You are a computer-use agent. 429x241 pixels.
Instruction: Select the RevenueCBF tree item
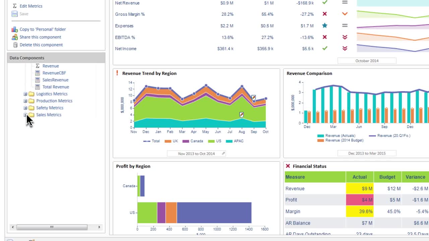pos(54,73)
